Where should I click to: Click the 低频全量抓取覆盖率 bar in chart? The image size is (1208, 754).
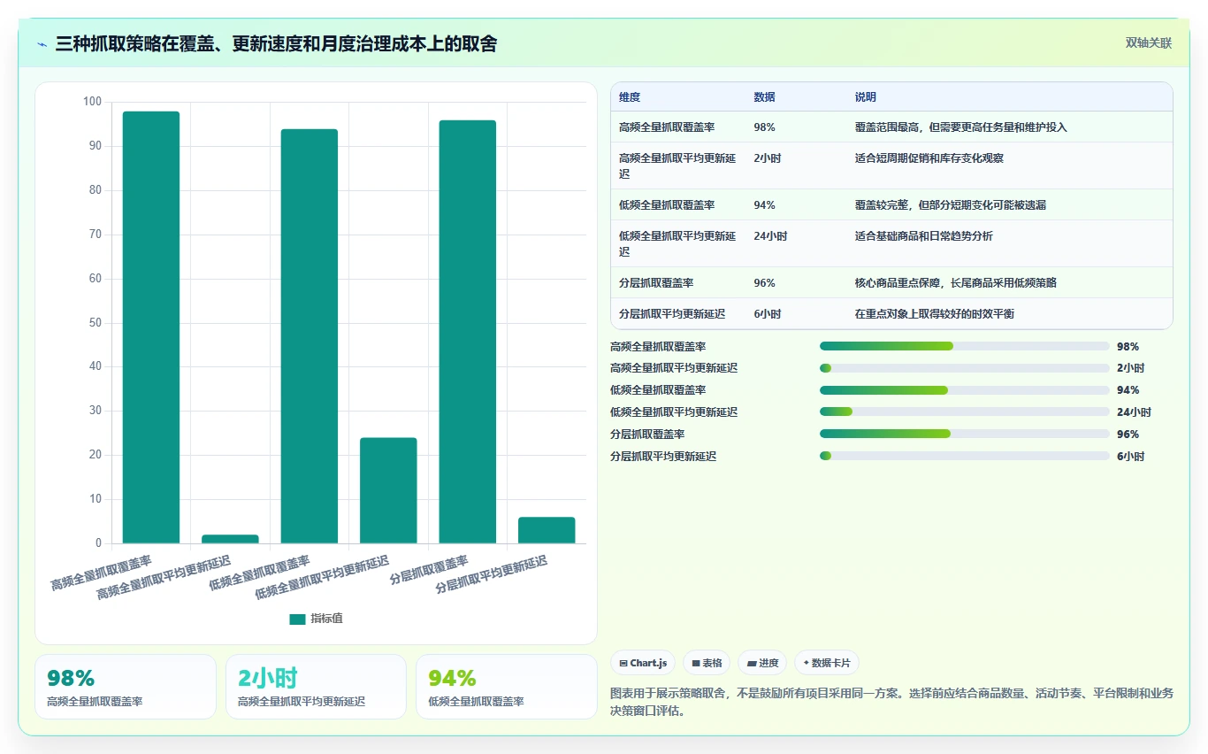point(310,336)
